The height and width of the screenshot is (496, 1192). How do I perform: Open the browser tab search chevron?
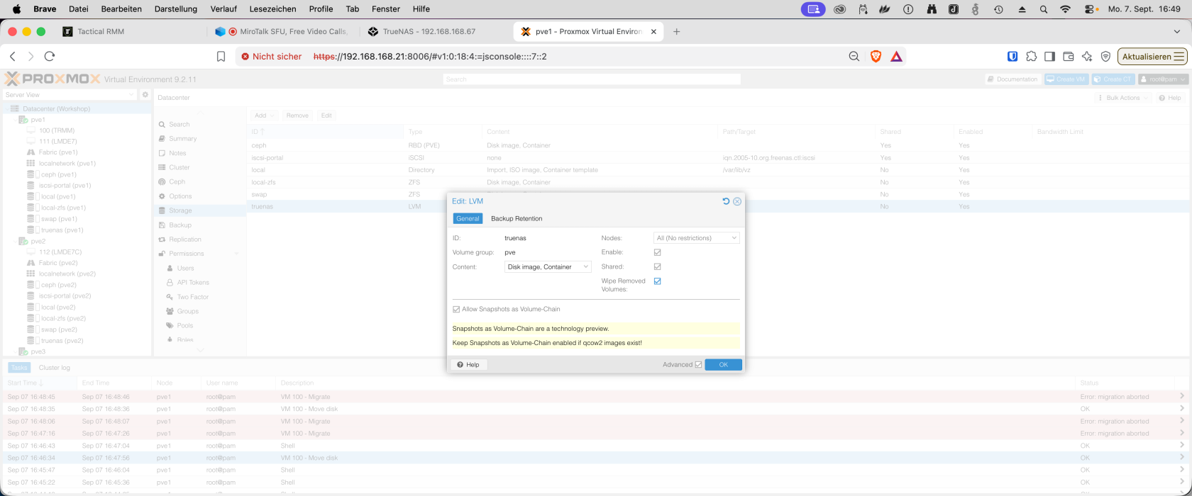[1177, 31]
